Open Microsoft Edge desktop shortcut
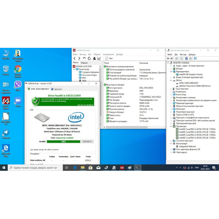219x219 pixels. 6,150
